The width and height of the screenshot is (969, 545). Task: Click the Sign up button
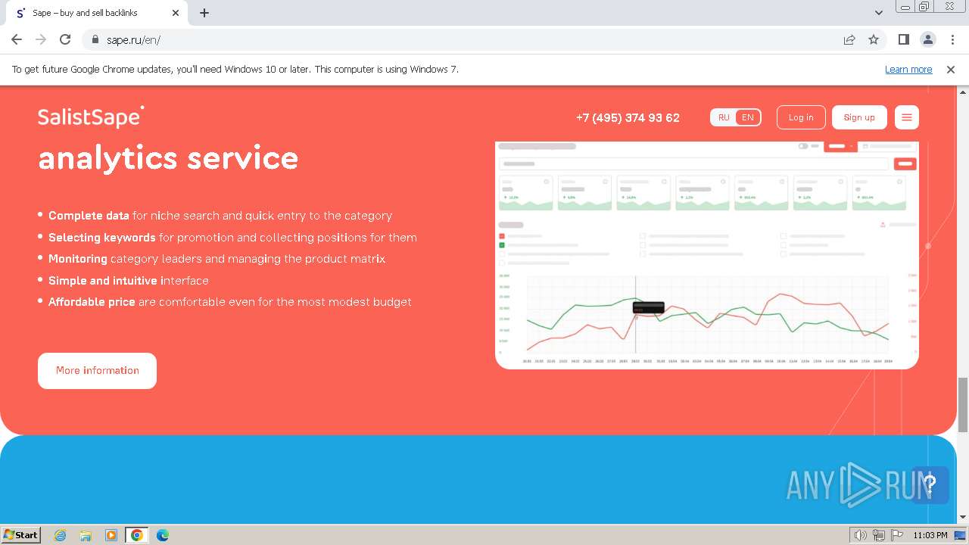pyautogui.click(x=859, y=117)
